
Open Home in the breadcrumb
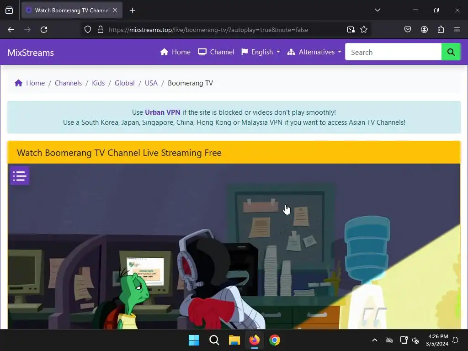point(30,83)
